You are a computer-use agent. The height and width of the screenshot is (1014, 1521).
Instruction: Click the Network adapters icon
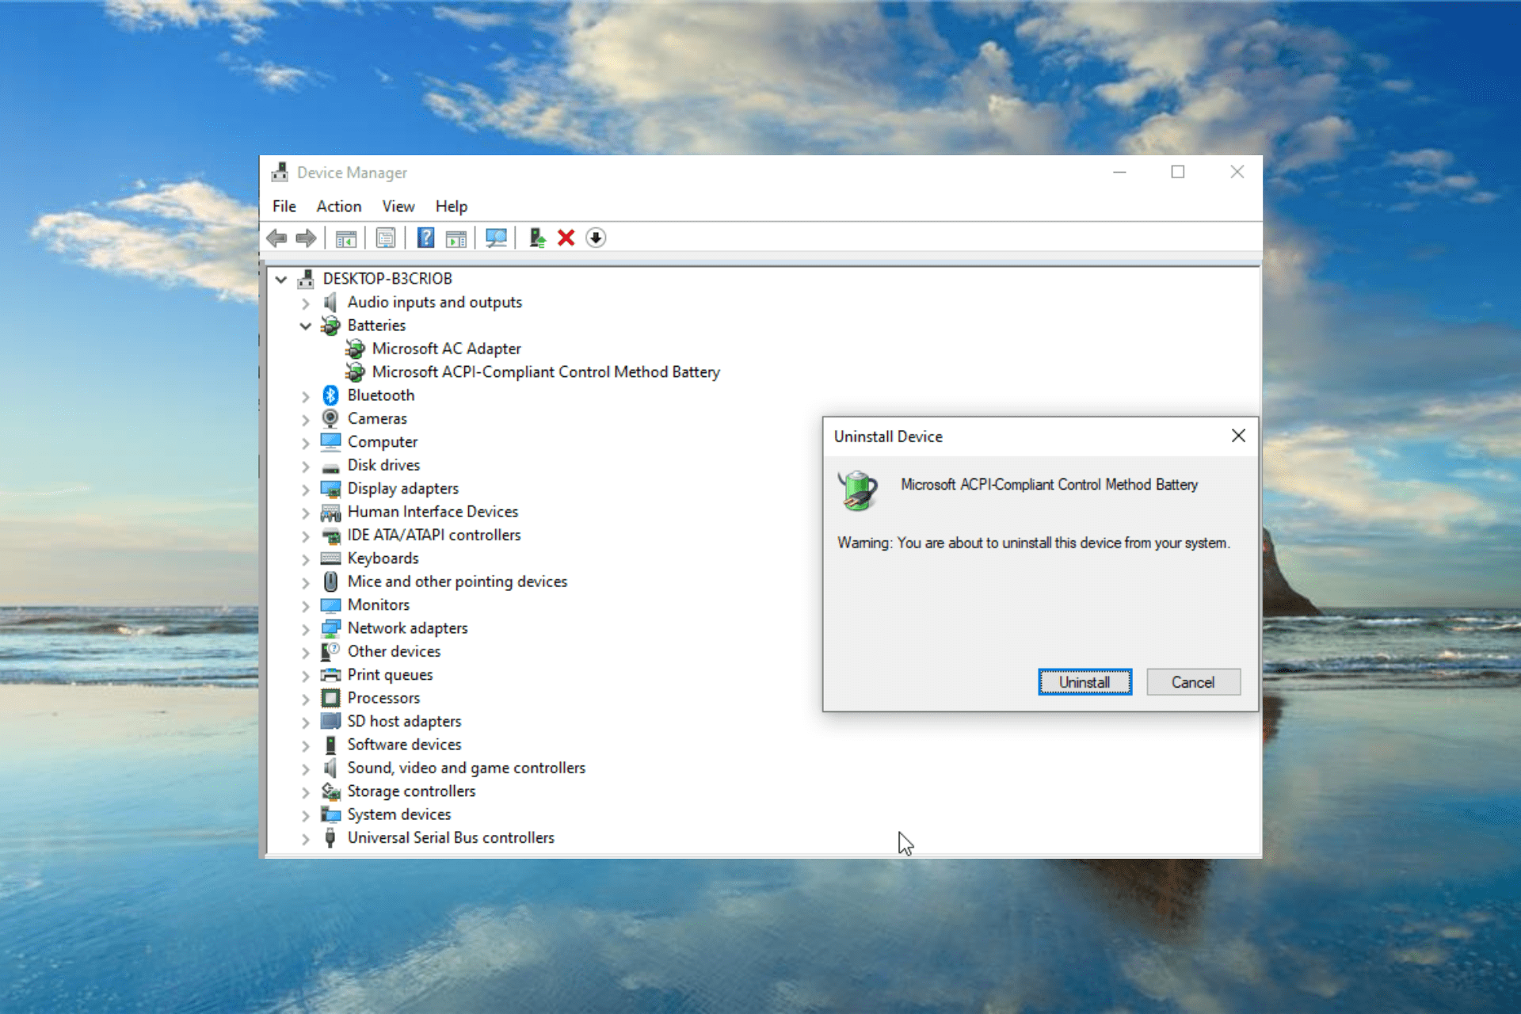pos(330,628)
